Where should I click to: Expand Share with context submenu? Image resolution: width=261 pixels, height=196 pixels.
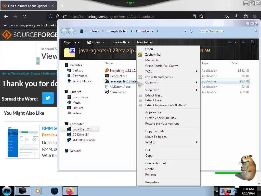pyautogui.click(x=168, y=90)
